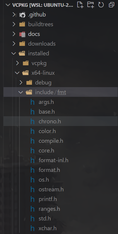This screenshot has width=118, height=234.
Task: Click the .github folder icon
Action: [x=22, y=15]
